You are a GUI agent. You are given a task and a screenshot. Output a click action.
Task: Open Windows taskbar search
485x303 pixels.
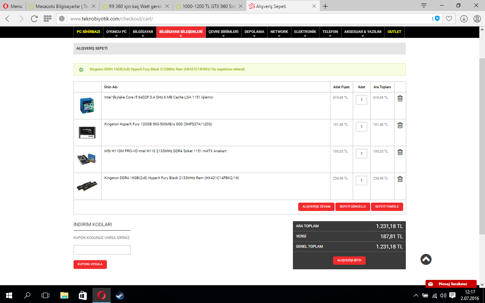click(27, 295)
